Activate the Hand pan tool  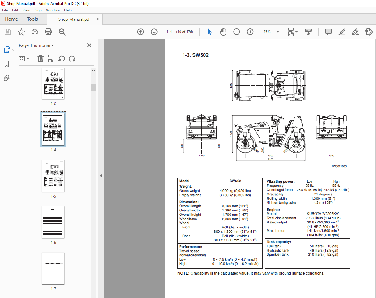click(x=223, y=32)
